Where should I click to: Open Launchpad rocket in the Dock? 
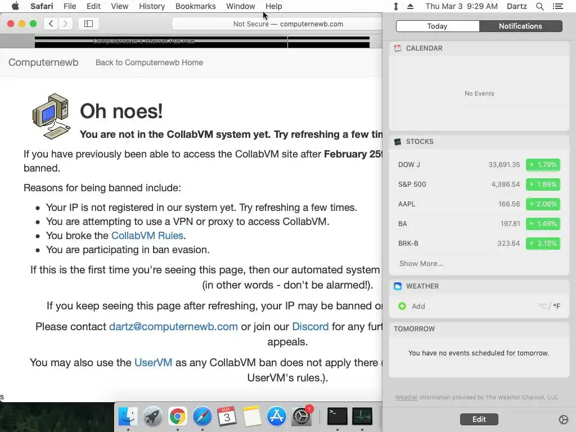click(152, 417)
